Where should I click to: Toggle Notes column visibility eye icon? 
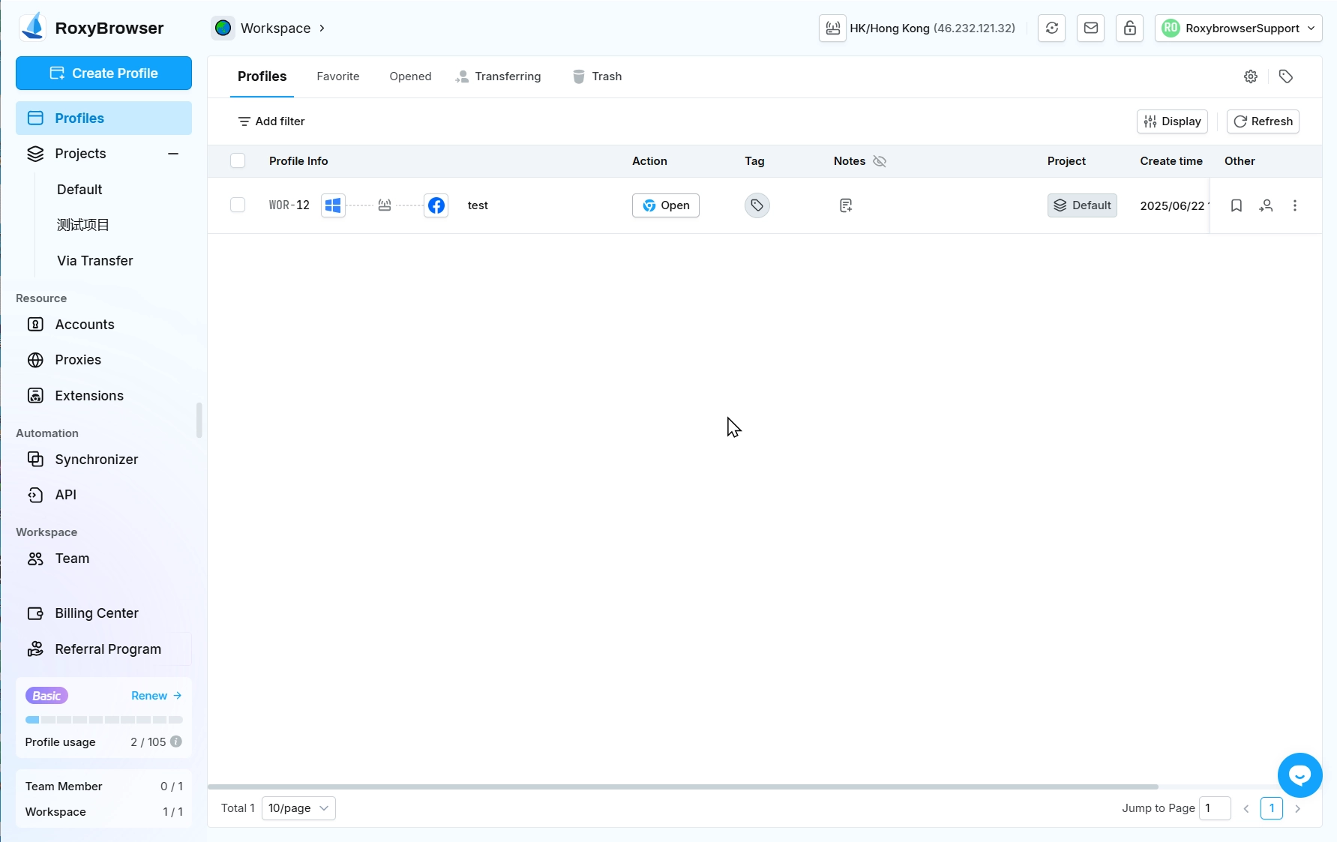tap(880, 161)
